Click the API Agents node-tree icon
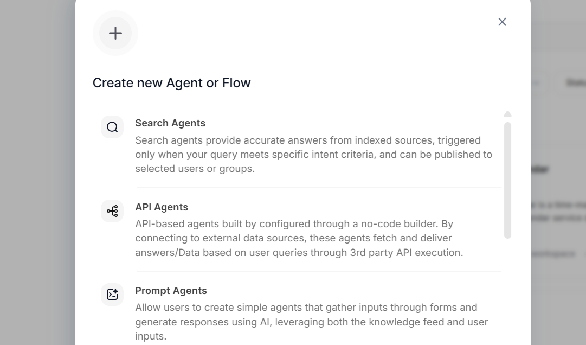Viewport: 586px width, 345px height. click(x=112, y=211)
